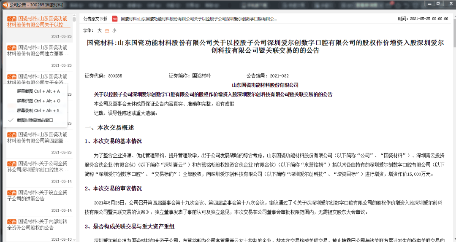
Task: Click 证券简称: 国瓷材料 text
Action: click(x=190, y=76)
